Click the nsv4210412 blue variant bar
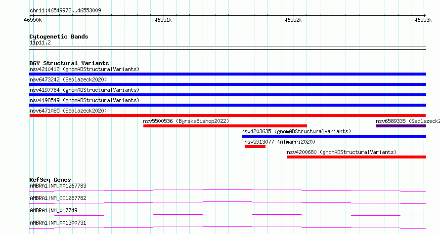Image resolution: width=440 pixels, height=234 pixels. click(227, 74)
